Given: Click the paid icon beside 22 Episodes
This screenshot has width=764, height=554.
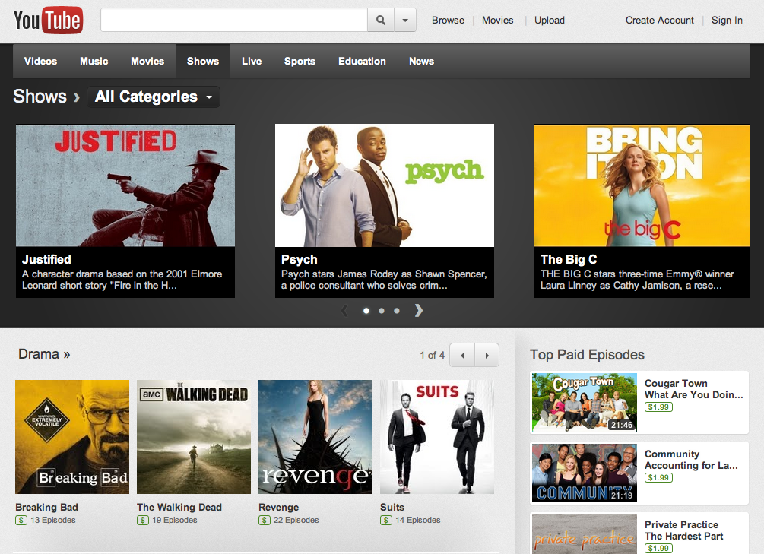Looking at the screenshot, I should [x=264, y=521].
